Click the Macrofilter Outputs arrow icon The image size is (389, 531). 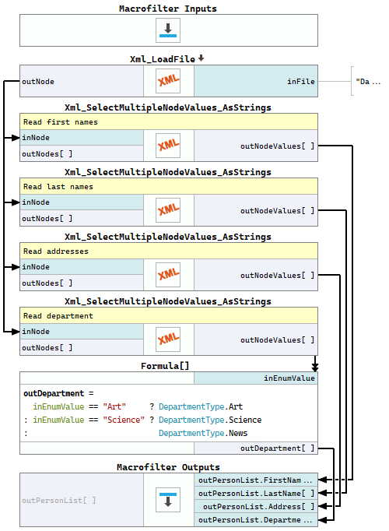click(x=168, y=500)
